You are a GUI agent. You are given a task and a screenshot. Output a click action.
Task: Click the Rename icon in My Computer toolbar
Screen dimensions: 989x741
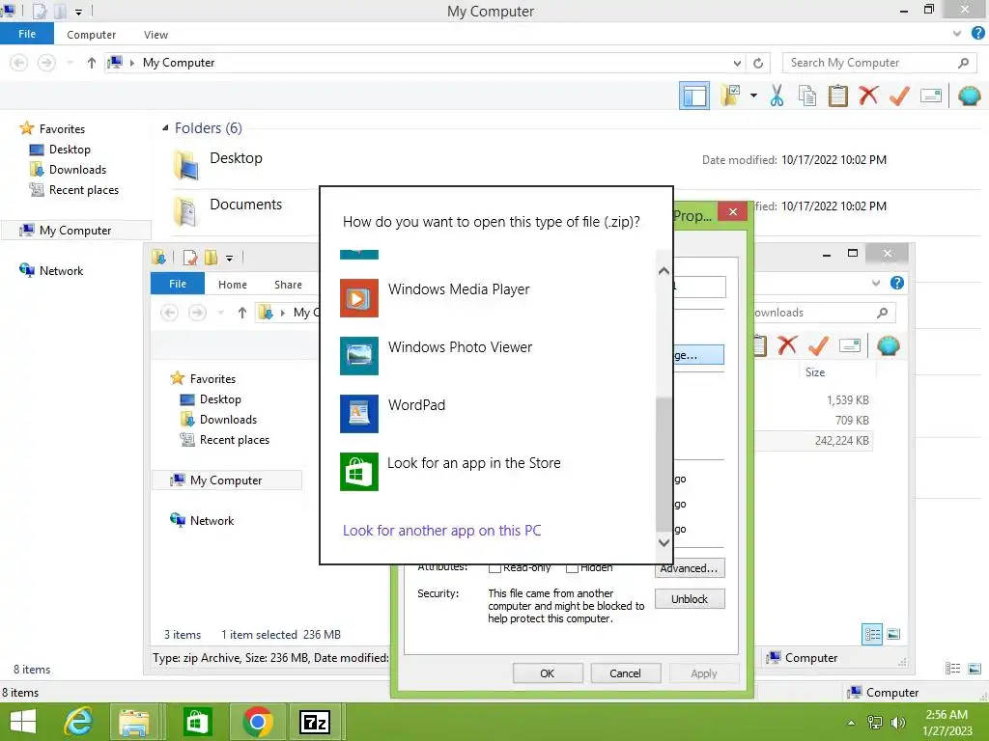click(x=931, y=96)
